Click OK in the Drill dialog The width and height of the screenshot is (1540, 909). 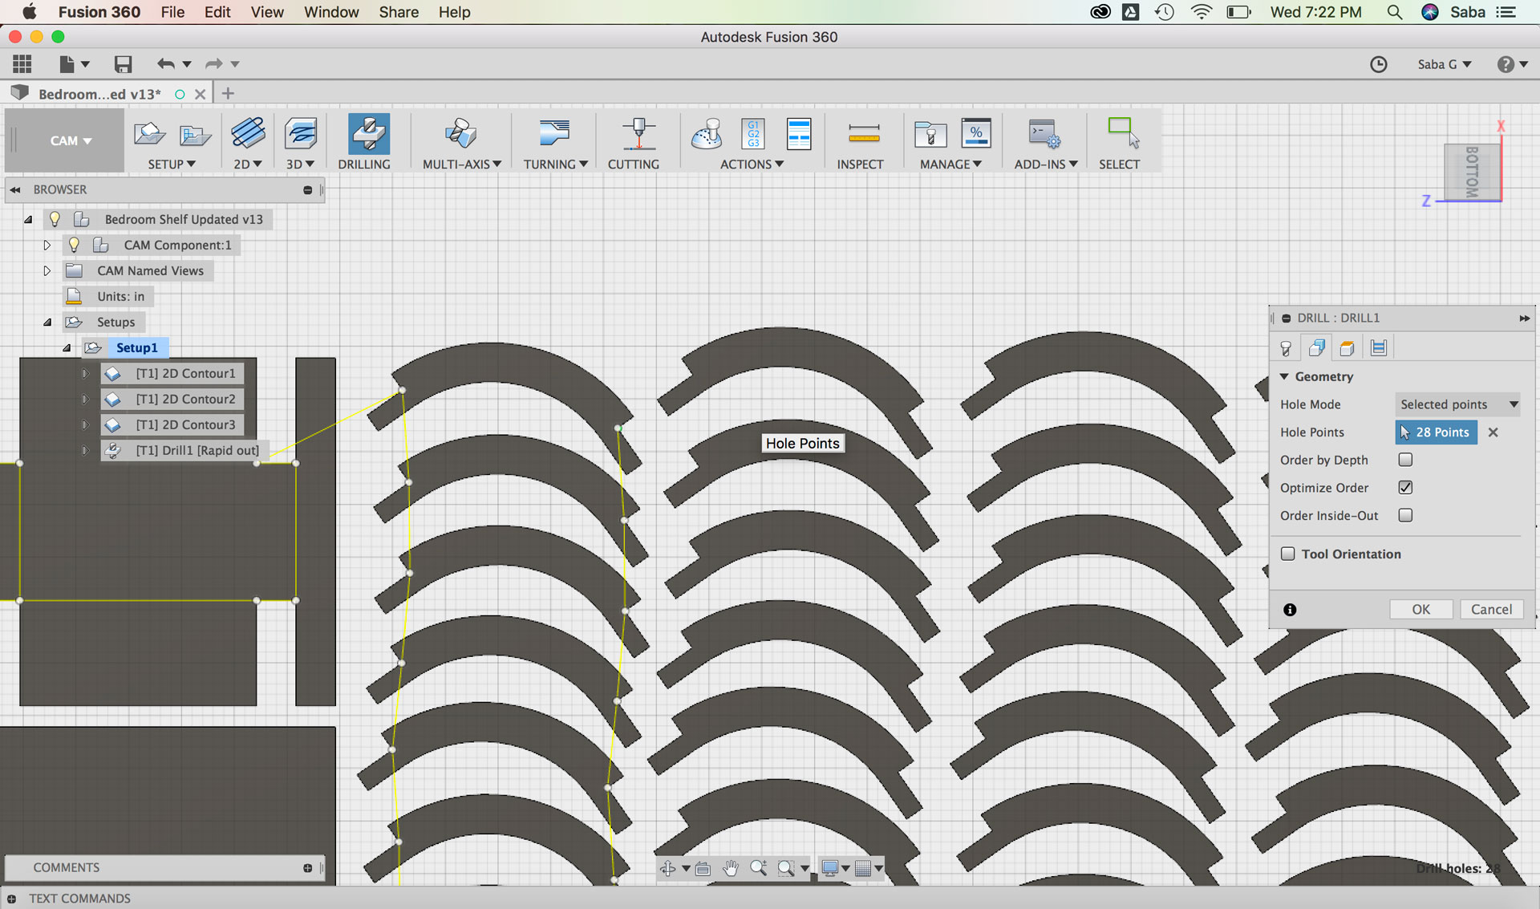pos(1420,609)
